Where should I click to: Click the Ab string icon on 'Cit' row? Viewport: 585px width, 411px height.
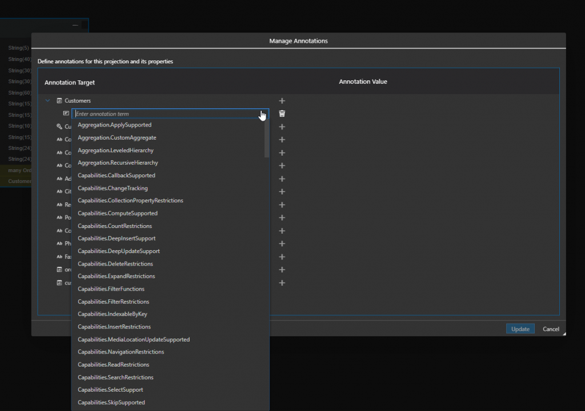[x=59, y=192]
